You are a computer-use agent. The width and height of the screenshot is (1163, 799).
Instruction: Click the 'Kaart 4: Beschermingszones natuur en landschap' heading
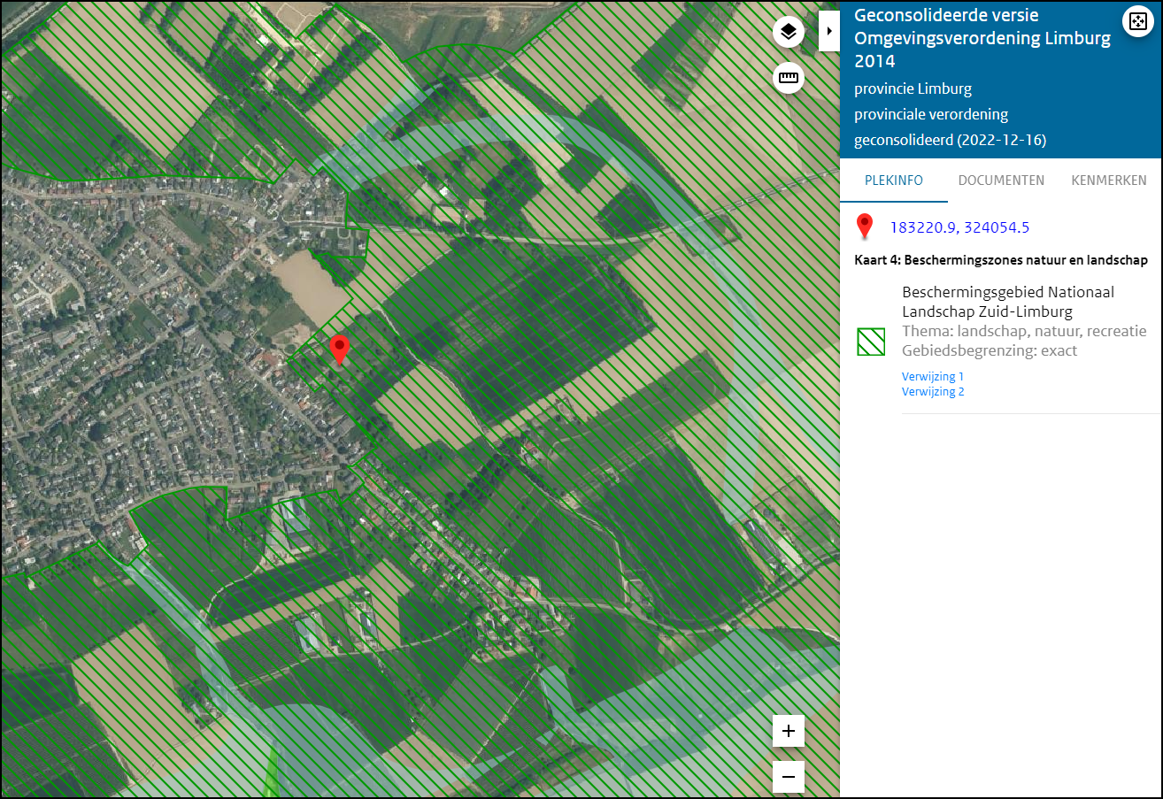(1001, 260)
